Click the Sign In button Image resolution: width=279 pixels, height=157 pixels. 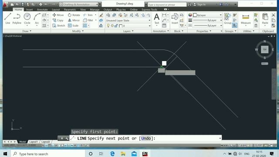click(x=200, y=4)
